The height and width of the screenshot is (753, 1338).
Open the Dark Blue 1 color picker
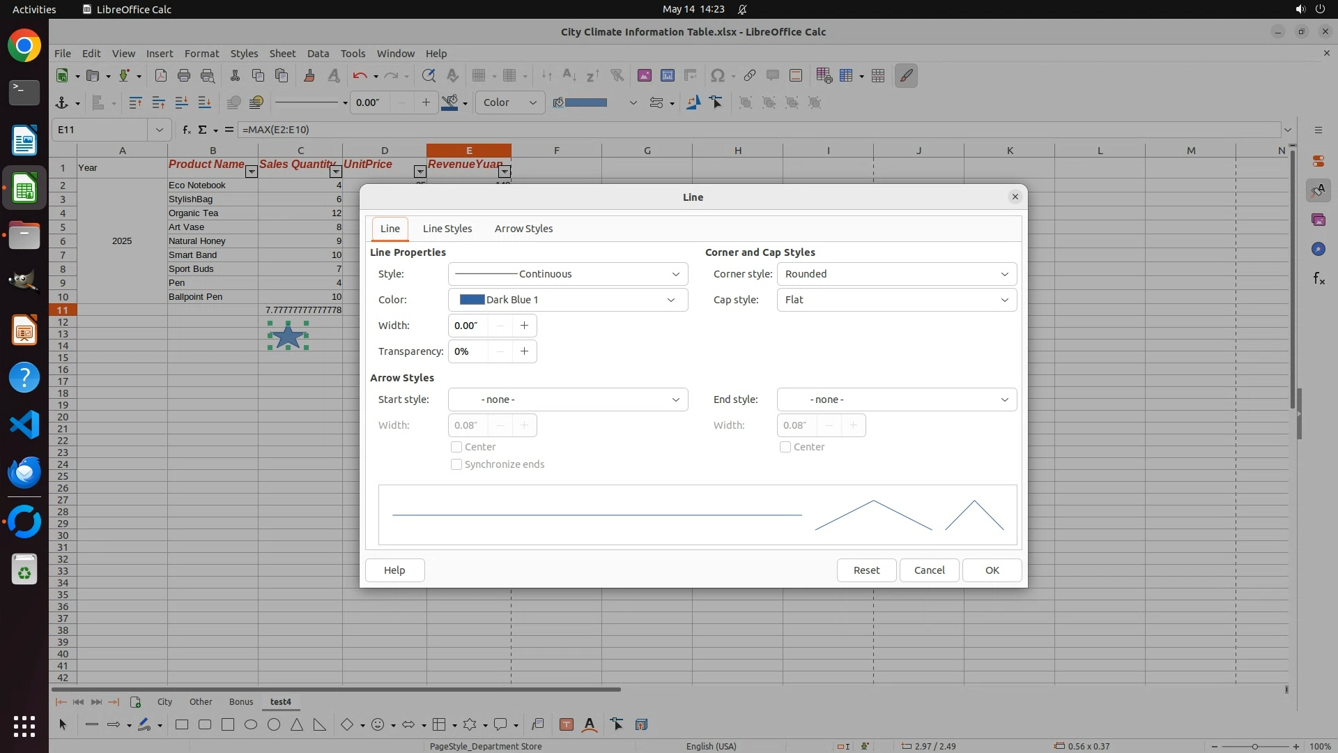pos(567,300)
